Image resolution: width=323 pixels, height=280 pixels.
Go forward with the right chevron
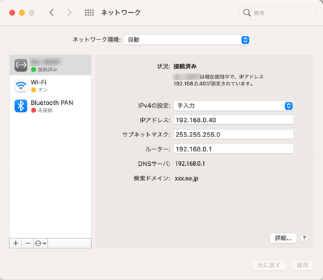coord(70,12)
